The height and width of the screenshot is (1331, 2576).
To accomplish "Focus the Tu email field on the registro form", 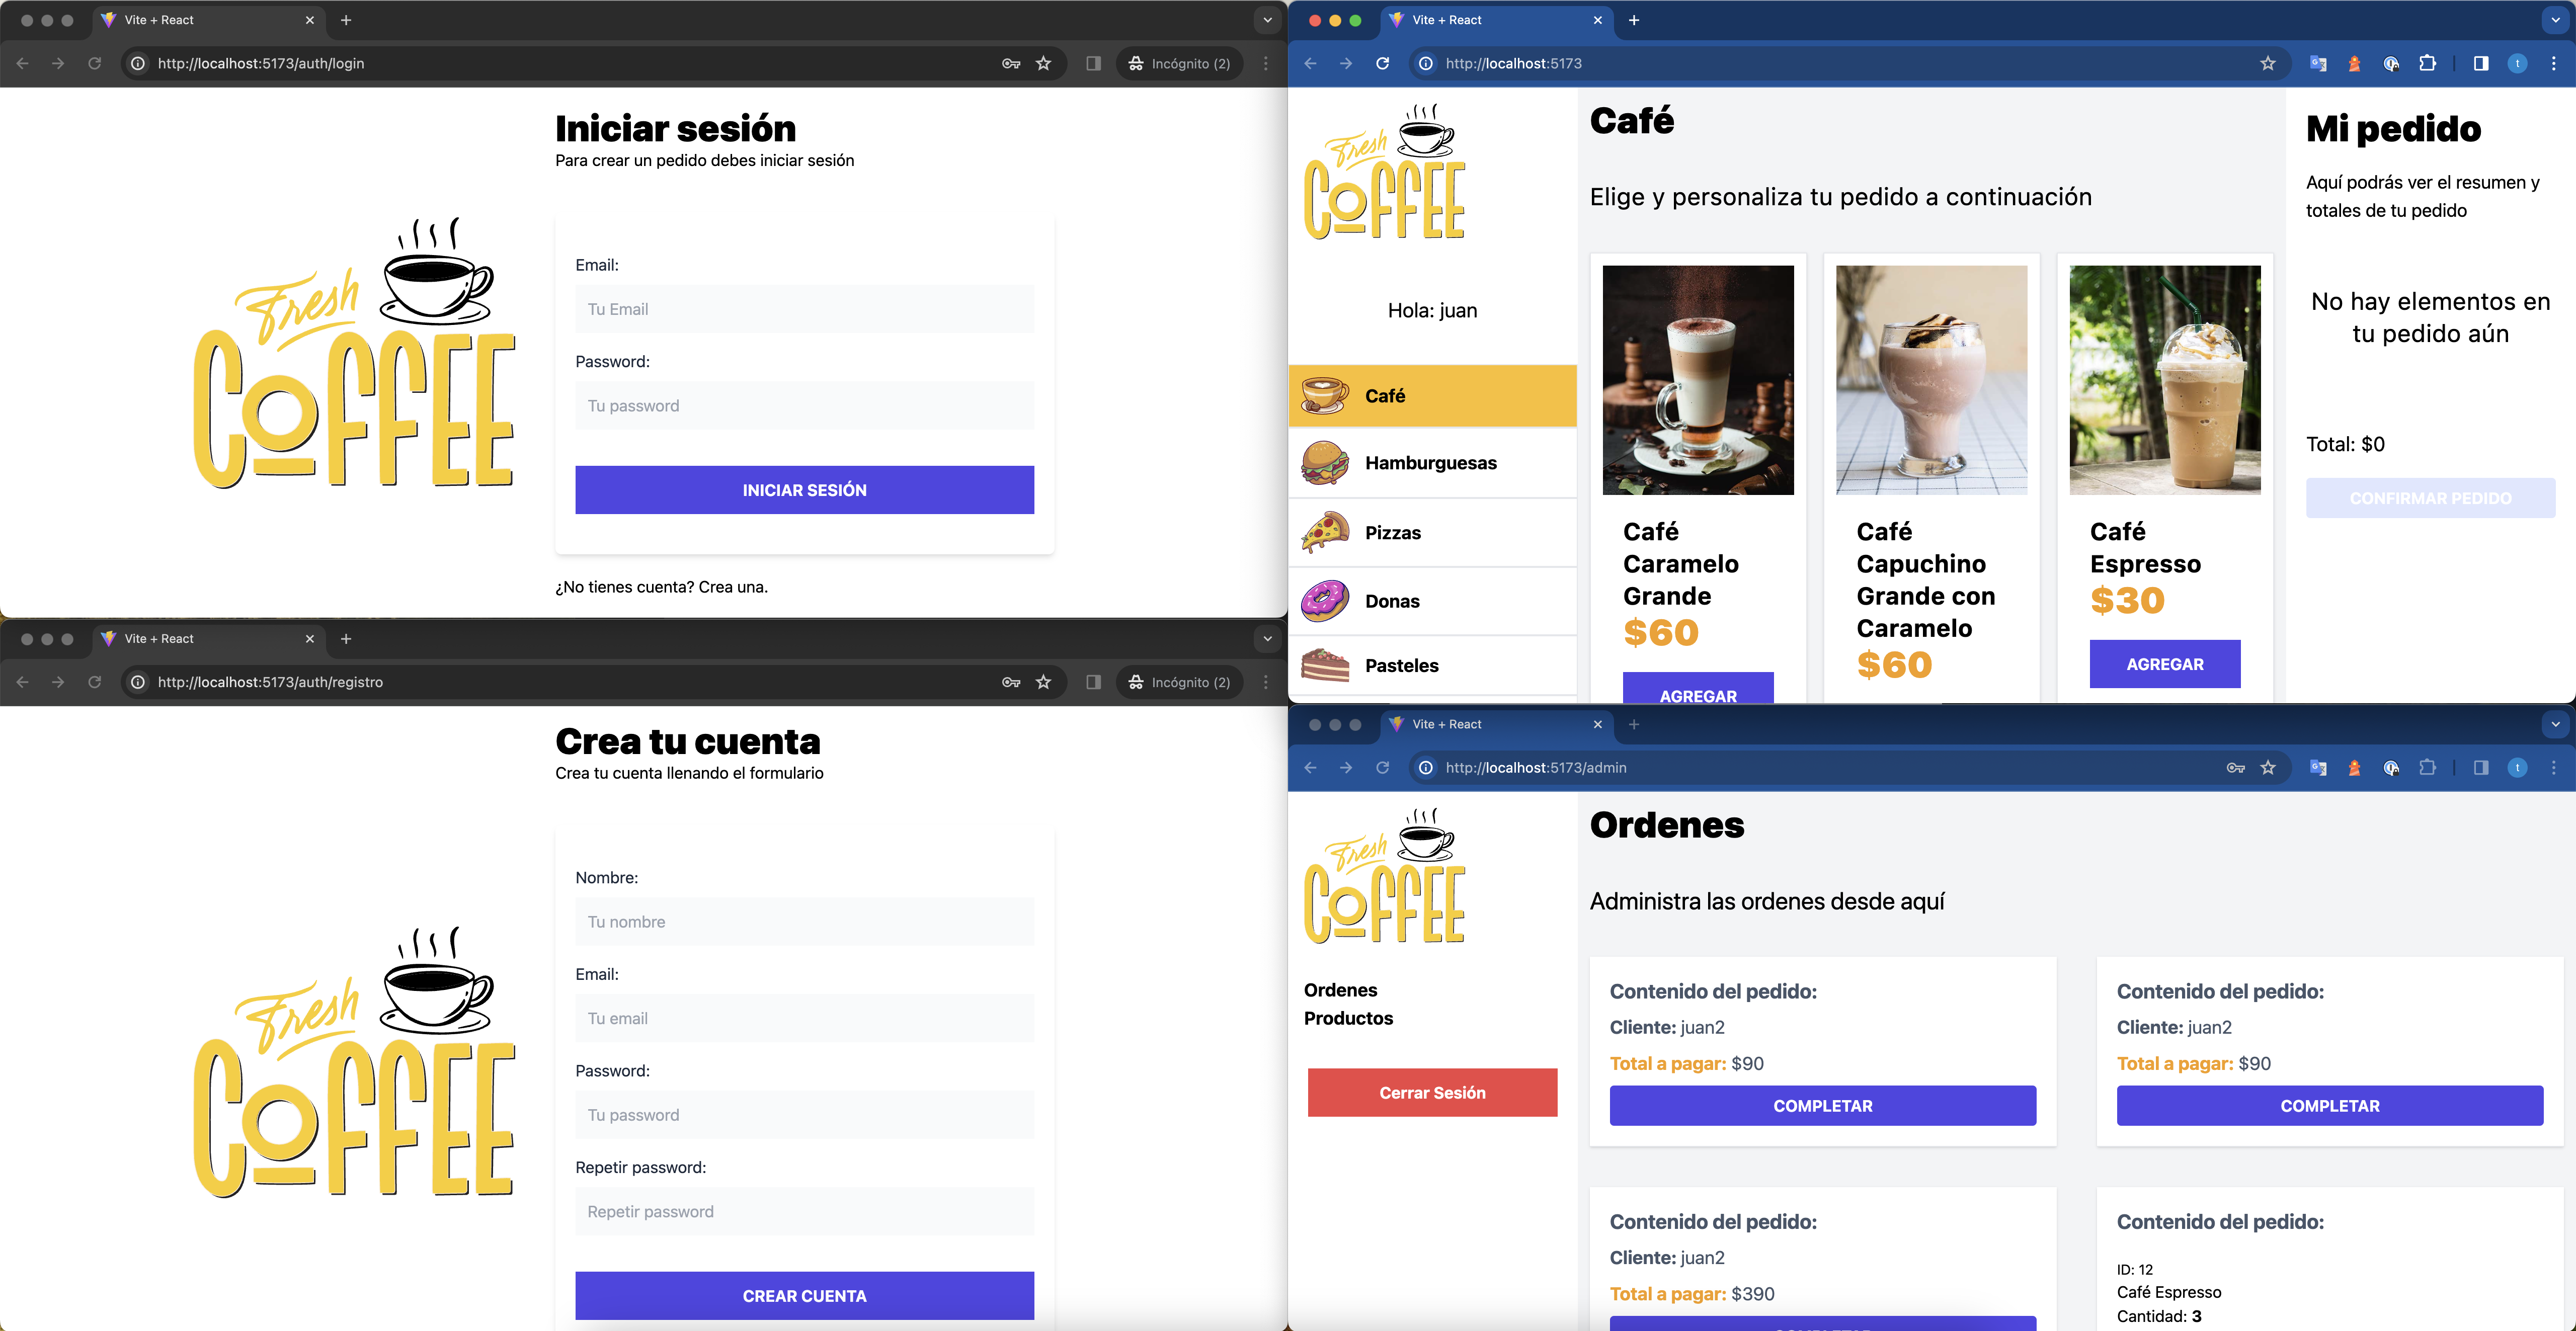I will coord(804,1018).
